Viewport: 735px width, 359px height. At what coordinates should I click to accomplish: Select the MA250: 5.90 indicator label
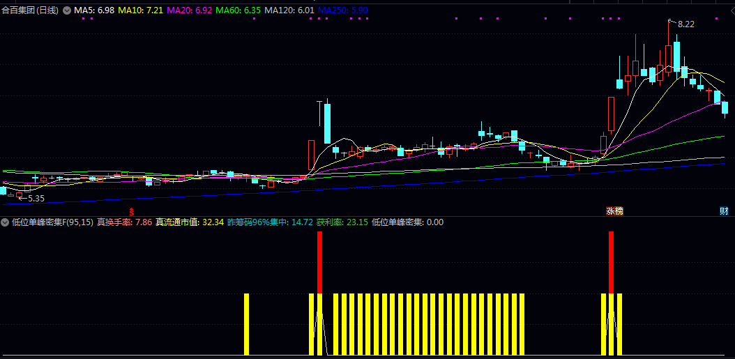tap(342, 10)
